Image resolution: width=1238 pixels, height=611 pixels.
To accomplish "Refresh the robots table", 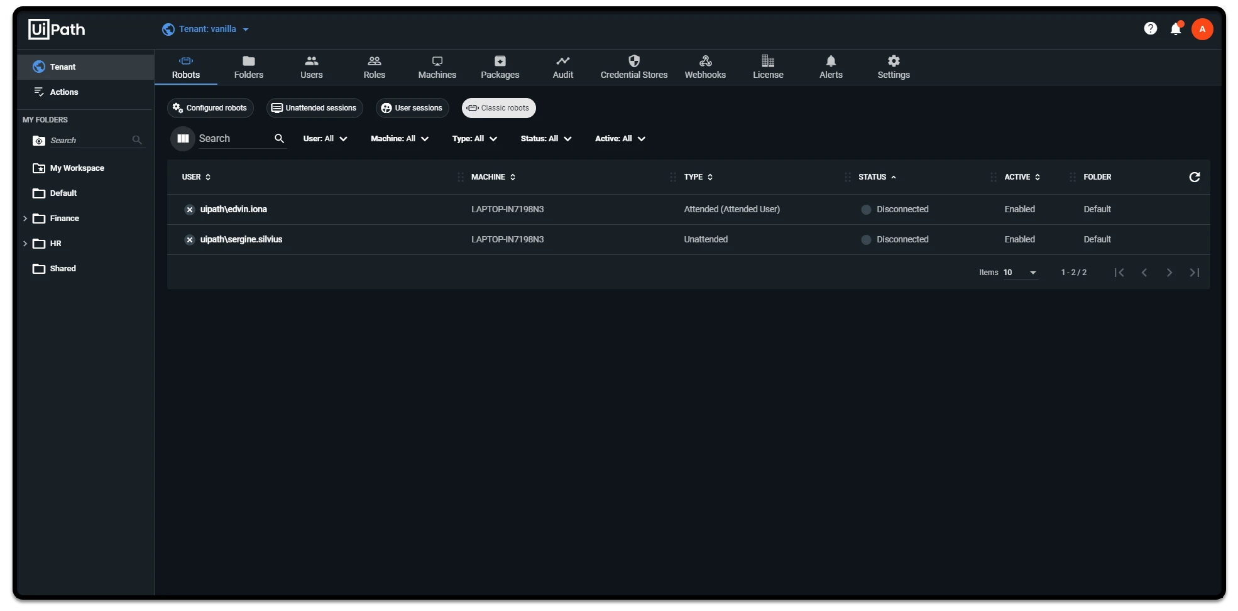I will tap(1194, 177).
